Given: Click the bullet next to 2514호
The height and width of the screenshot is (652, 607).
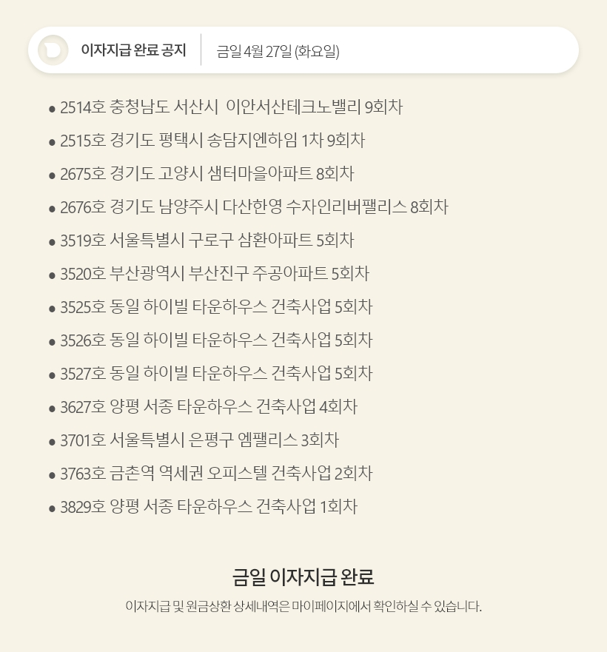Looking at the screenshot, I should pyautogui.click(x=52, y=110).
